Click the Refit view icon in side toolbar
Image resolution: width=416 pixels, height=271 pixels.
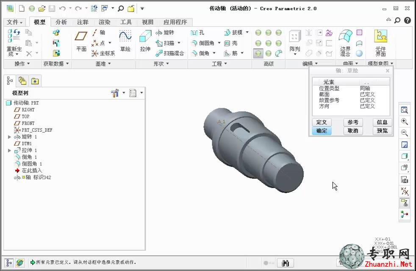(x=404, y=110)
